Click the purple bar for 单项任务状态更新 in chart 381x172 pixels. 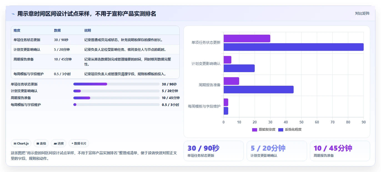point(247,39)
